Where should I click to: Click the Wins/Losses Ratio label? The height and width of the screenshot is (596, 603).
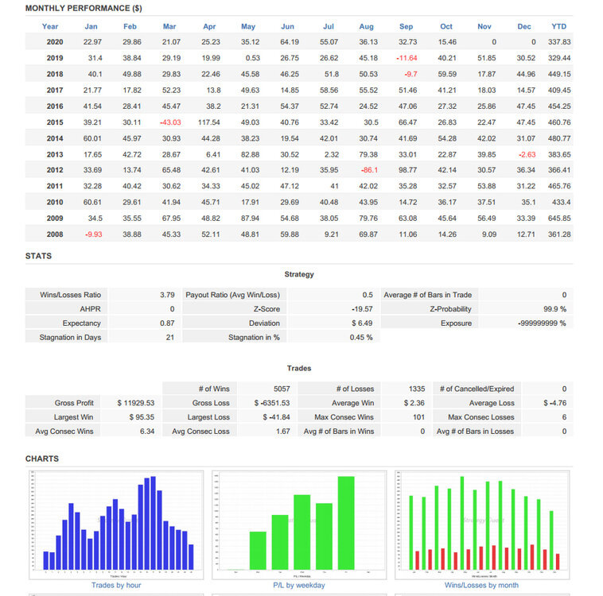coord(70,295)
